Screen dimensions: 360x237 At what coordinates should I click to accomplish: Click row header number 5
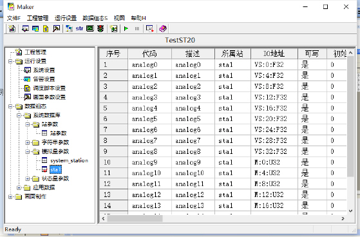[x=113, y=108]
